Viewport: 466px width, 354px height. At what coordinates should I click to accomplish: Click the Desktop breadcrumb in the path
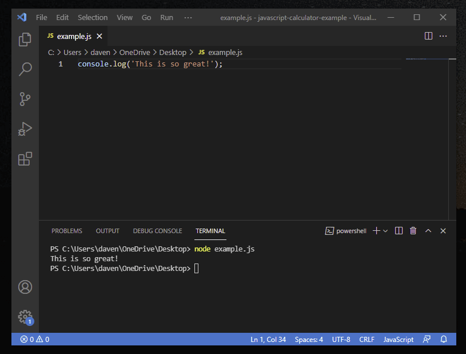[173, 52]
